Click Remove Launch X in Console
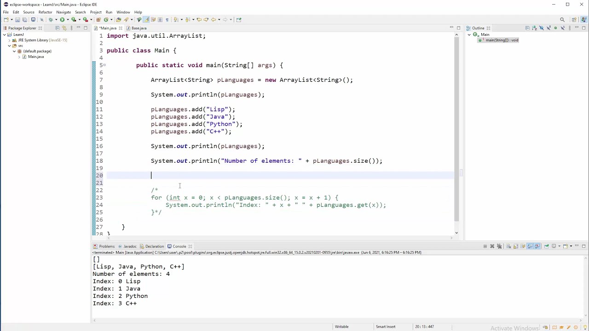589x331 pixels. [x=492, y=246]
